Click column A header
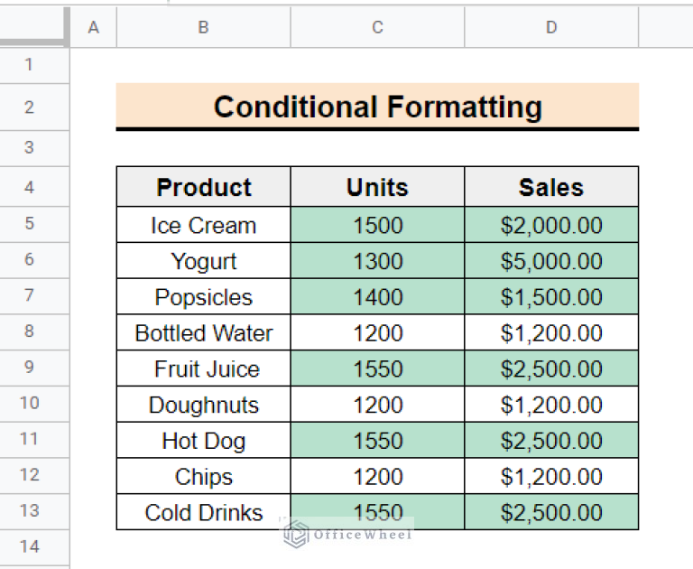 tap(93, 28)
